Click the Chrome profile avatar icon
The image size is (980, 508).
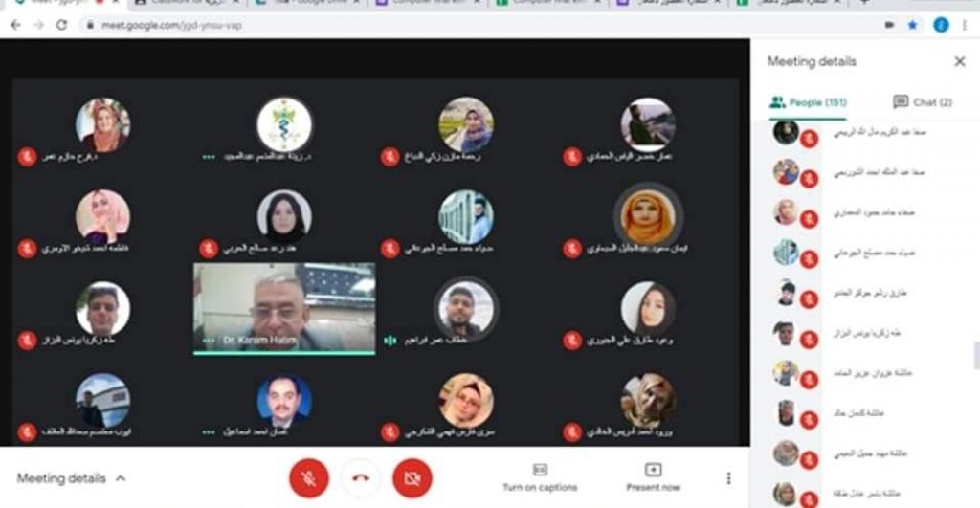pos(942,25)
